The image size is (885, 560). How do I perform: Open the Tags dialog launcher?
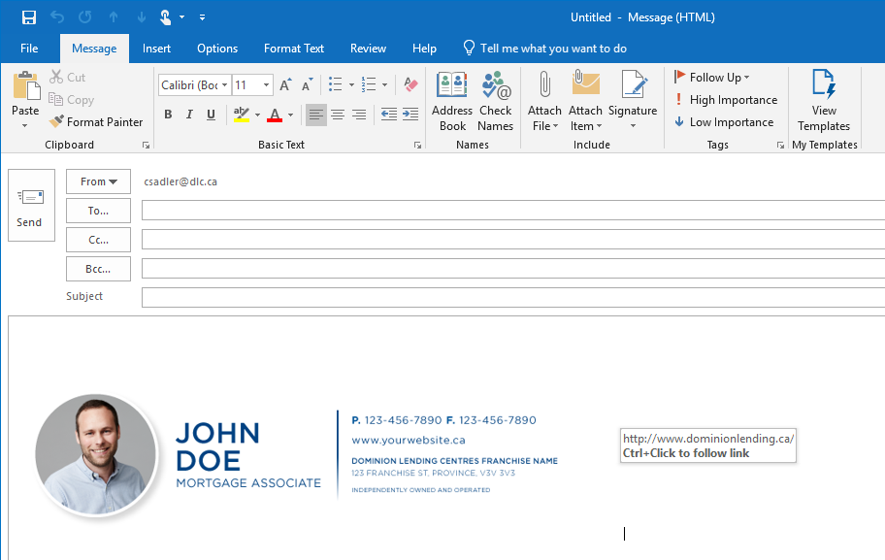[x=780, y=146]
